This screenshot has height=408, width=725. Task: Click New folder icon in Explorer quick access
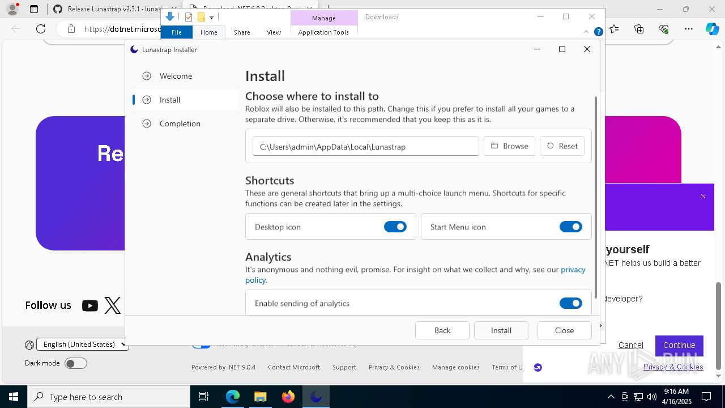click(x=201, y=17)
